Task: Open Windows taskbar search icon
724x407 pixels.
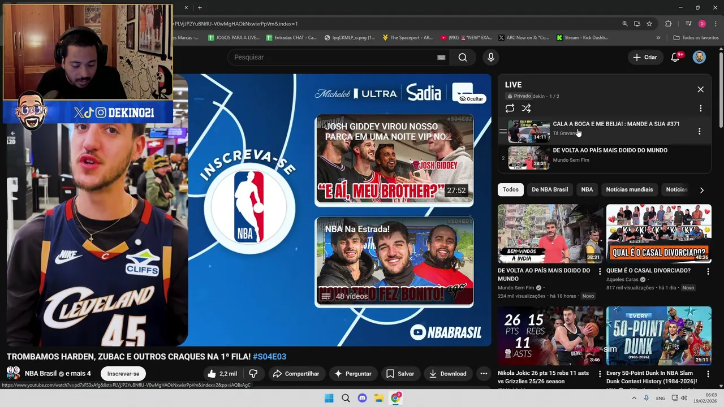Action: [346, 398]
